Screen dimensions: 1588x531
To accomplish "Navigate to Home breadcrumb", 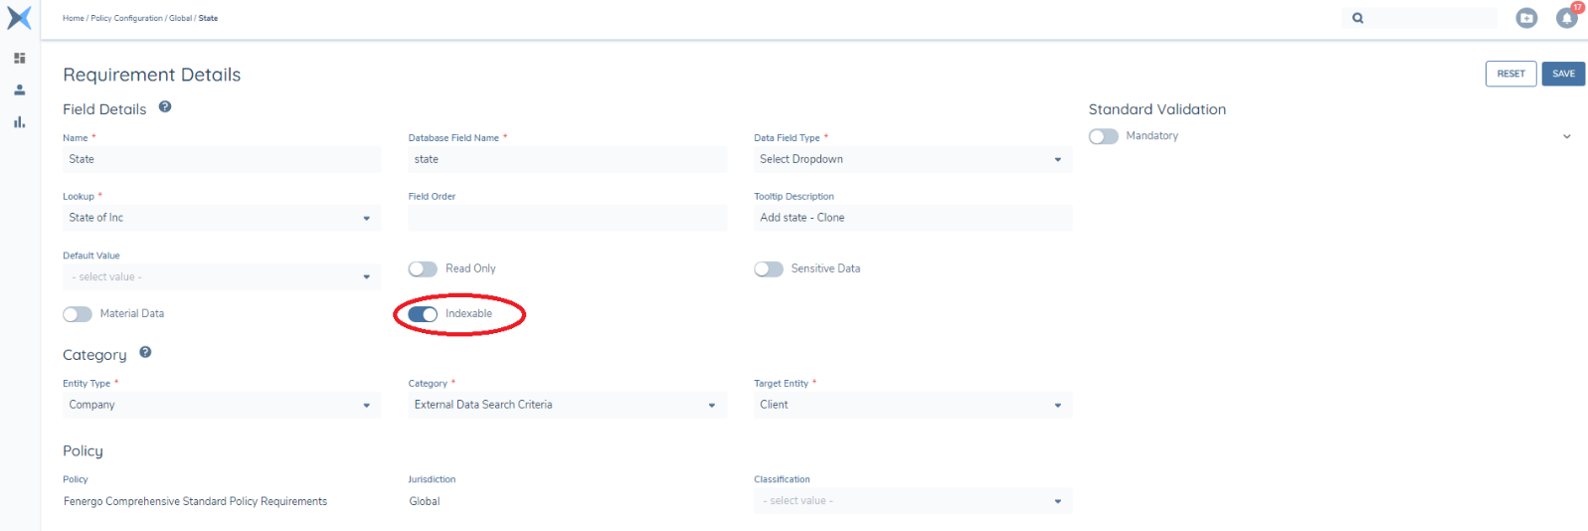I will click(73, 18).
